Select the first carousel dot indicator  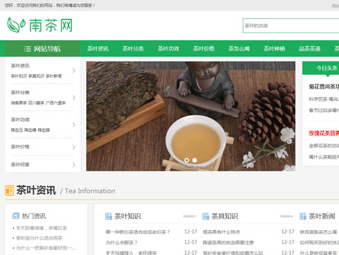187,160
